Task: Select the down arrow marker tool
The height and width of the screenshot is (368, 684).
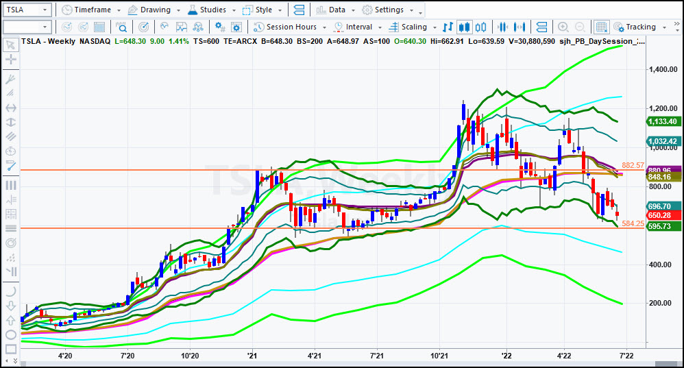Action: tap(11, 306)
